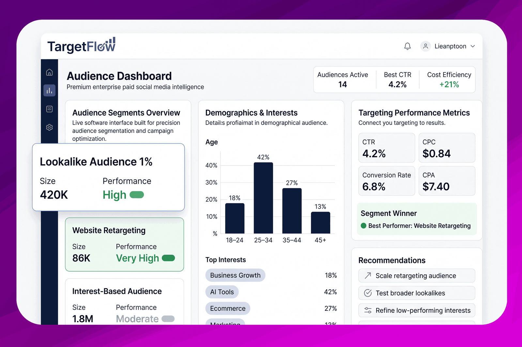
Task: Click the Demographics & Interests heading
Action: [x=252, y=113]
